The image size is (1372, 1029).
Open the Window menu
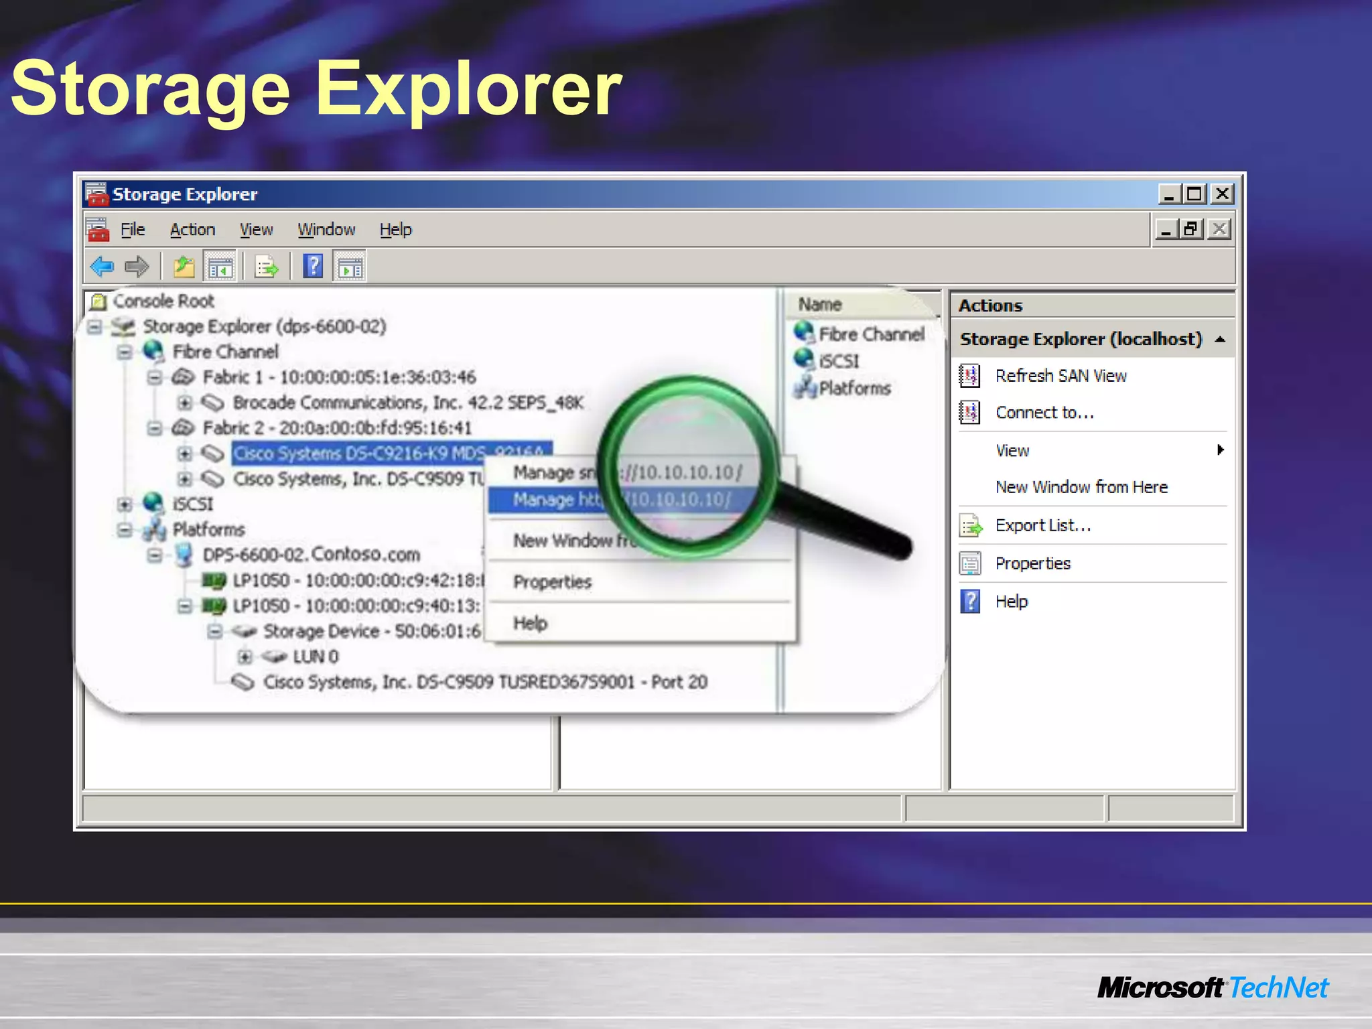(326, 230)
